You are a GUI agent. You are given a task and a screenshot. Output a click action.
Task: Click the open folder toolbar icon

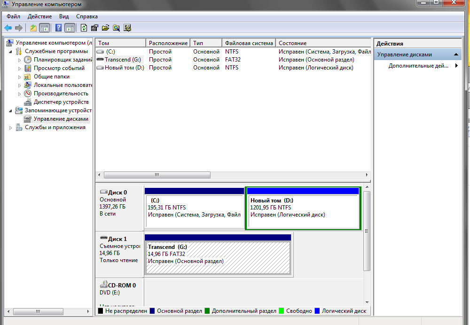point(105,28)
